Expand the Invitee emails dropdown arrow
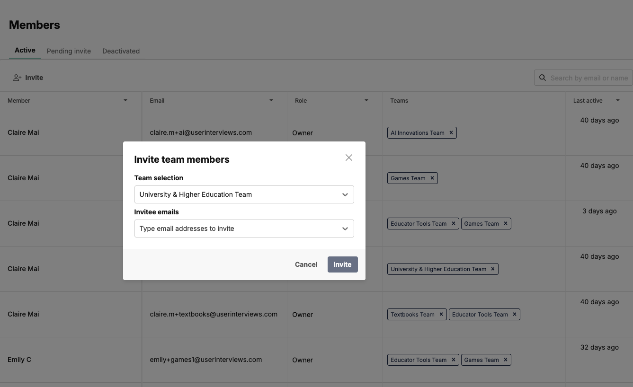The height and width of the screenshot is (387, 633). click(345, 229)
